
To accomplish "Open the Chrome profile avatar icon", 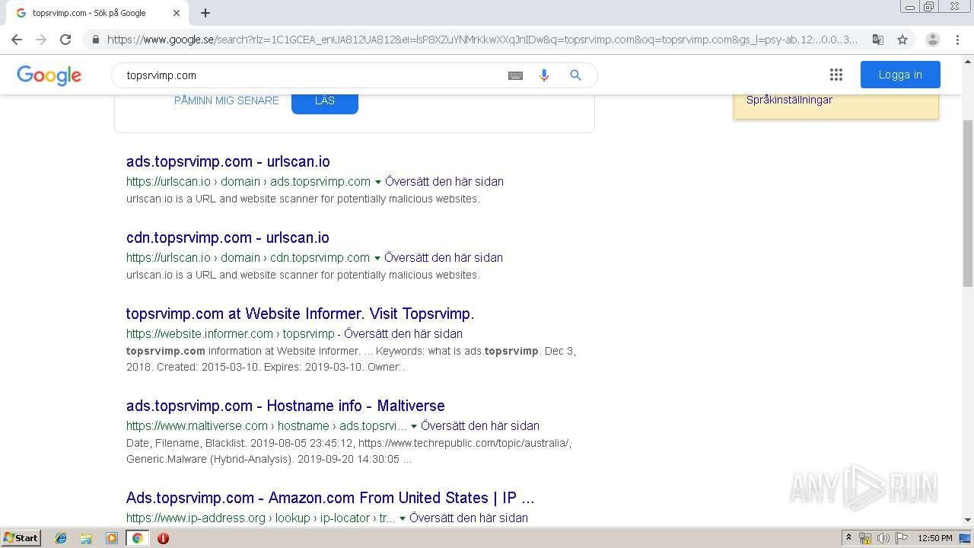I will coord(933,40).
